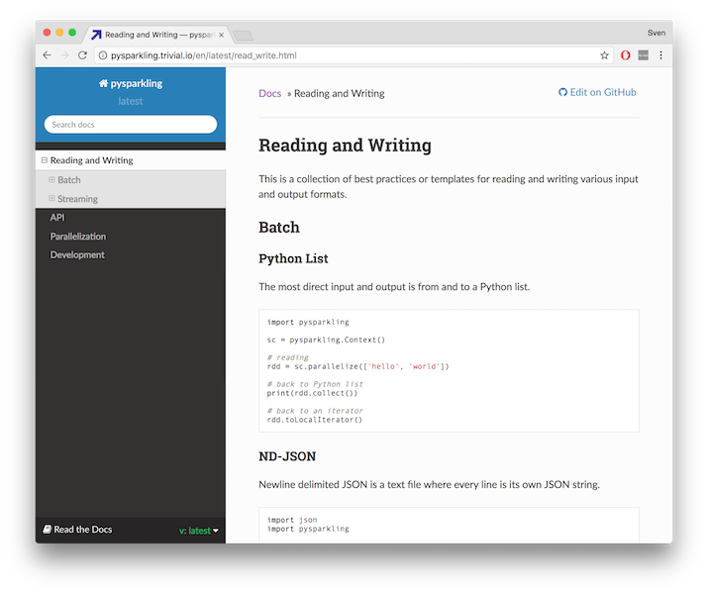
Task: Click the browser forward arrow
Action: pos(64,55)
